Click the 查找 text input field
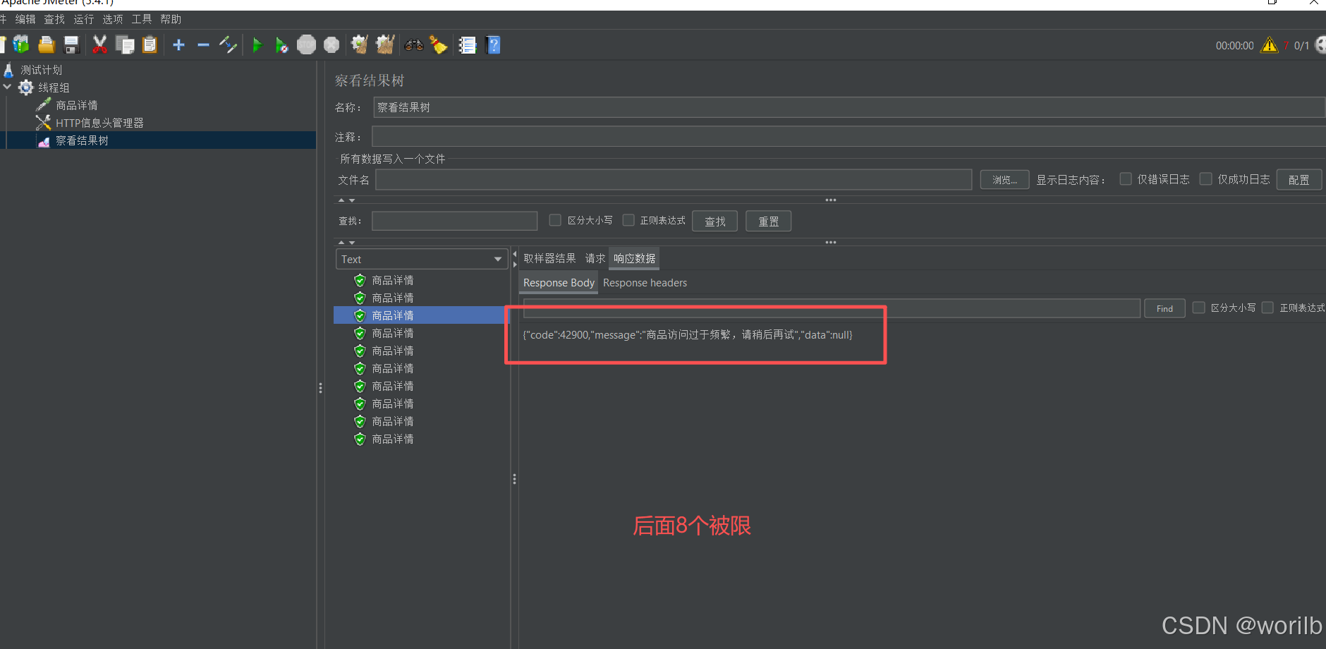 click(x=454, y=221)
